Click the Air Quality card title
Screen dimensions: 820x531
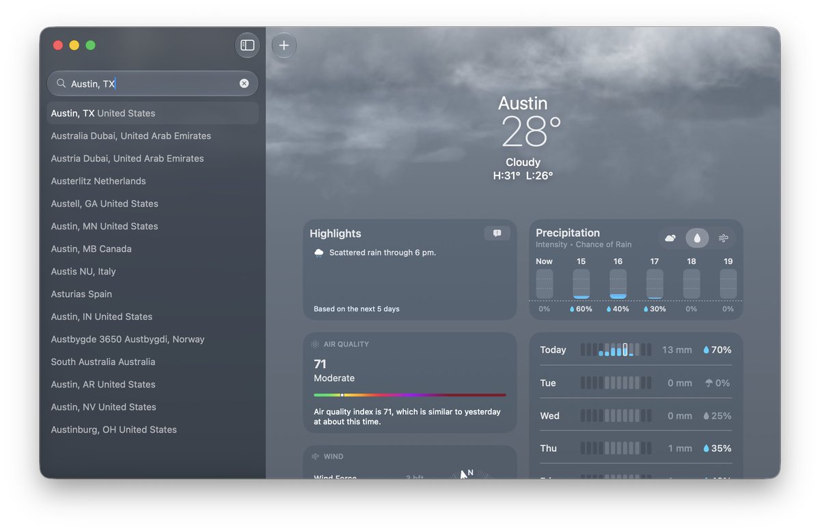[x=346, y=344]
